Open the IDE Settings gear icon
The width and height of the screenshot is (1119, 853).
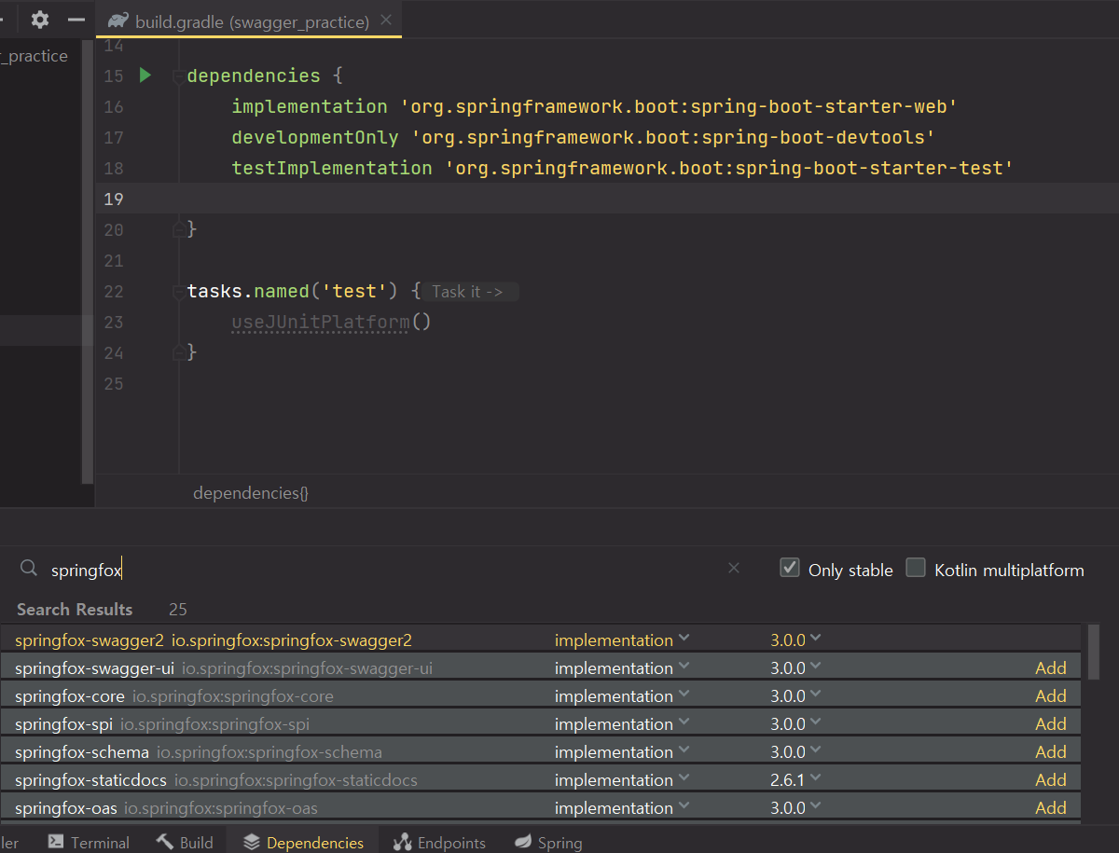point(39,19)
